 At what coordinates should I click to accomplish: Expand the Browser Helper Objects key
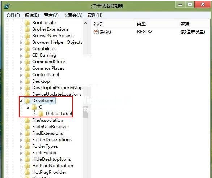click(x=21, y=43)
